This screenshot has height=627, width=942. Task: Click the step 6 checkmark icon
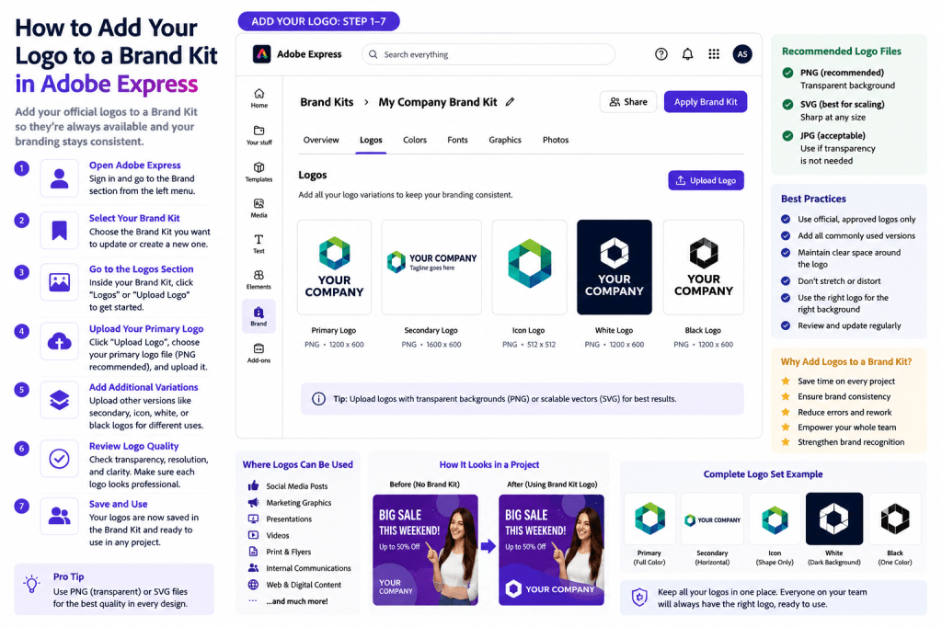[x=59, y=459]
